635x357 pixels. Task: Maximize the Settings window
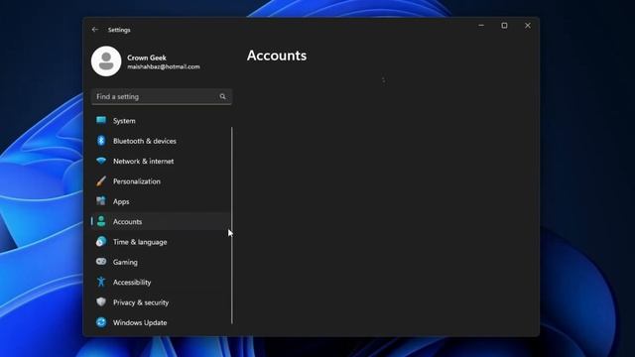tap(504, 26)
